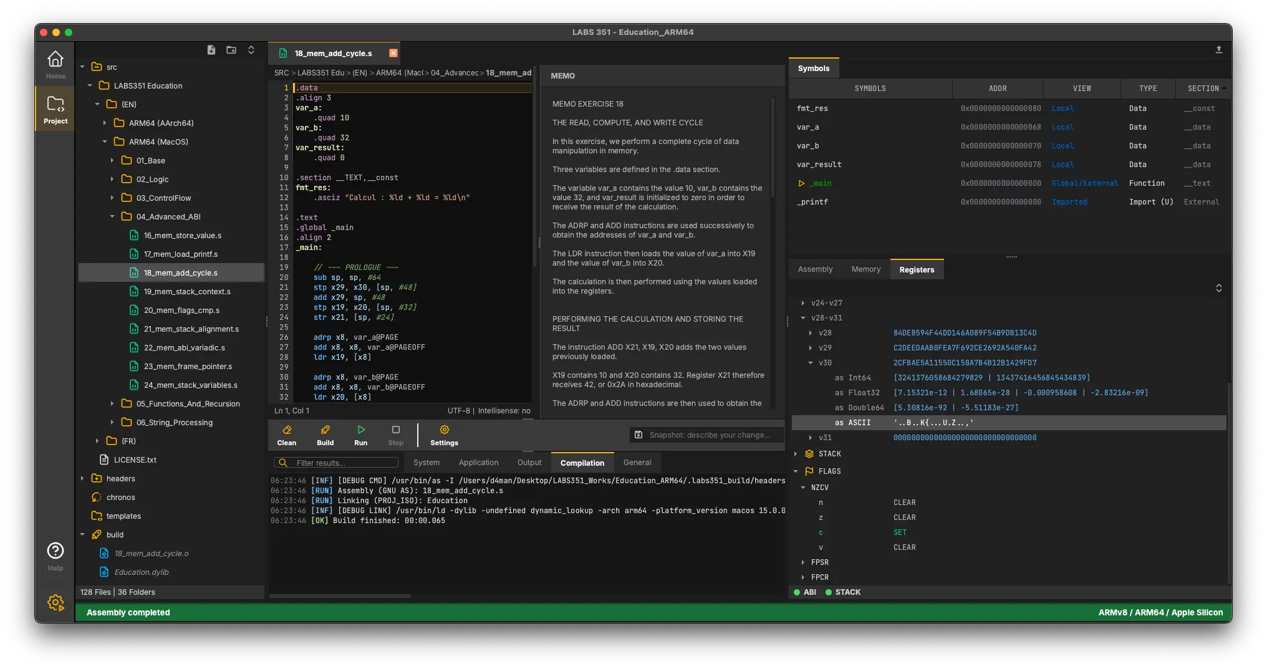Click the Clean eraser toolbar icon
Viewport: 1267px width, 669px height.
pos(287,430)
